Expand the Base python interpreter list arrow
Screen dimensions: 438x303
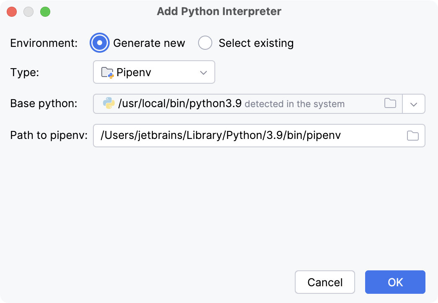coord(414,104)
